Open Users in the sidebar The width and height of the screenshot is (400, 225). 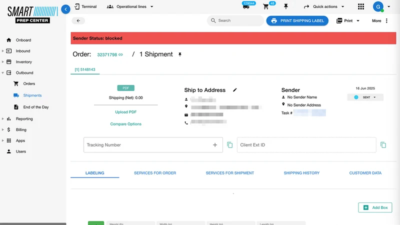[x=21, y=151]
